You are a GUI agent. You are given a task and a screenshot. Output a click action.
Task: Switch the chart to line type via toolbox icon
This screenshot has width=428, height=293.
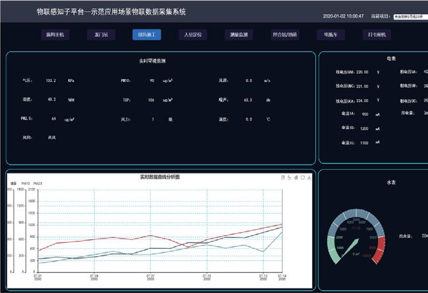tap(289, 178)
